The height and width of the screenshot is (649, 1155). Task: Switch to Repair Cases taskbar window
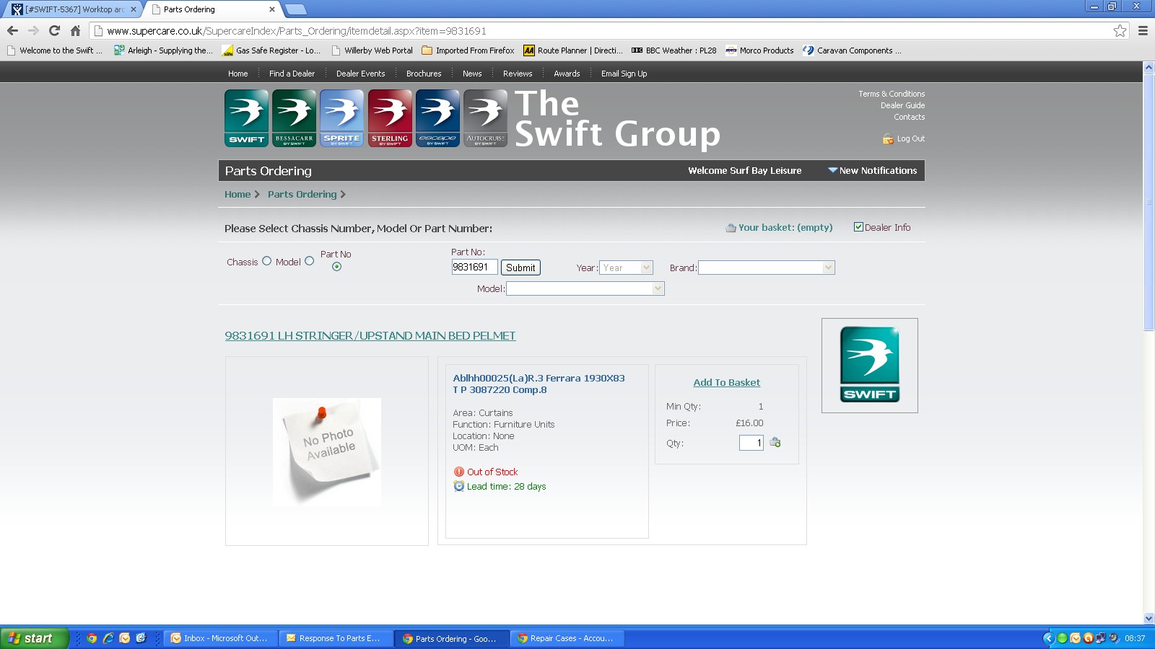coord(567,638)
